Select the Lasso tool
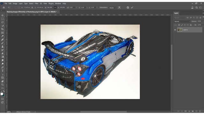 click(x=3, y=22)
